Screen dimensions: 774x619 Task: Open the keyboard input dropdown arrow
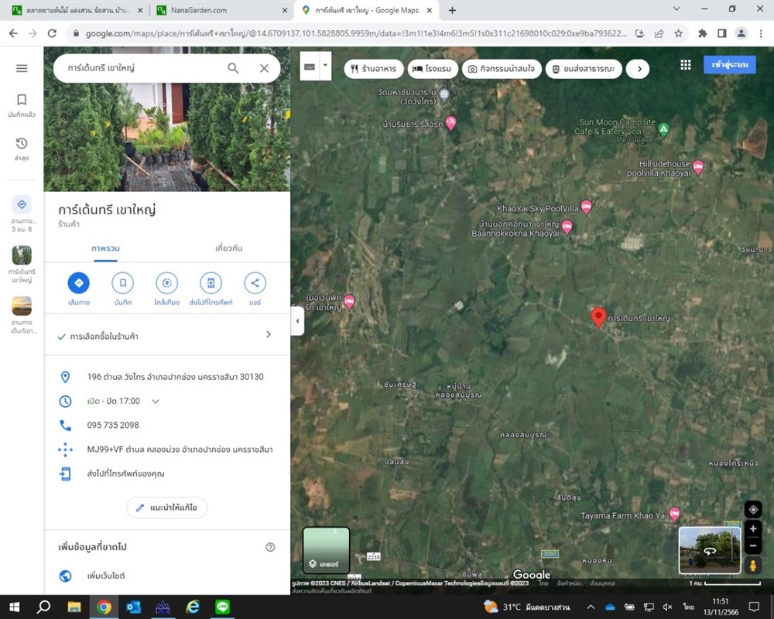(325, 65)
